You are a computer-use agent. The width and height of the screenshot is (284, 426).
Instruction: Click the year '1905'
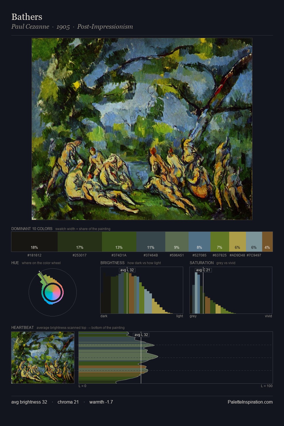tap(63, 27)
